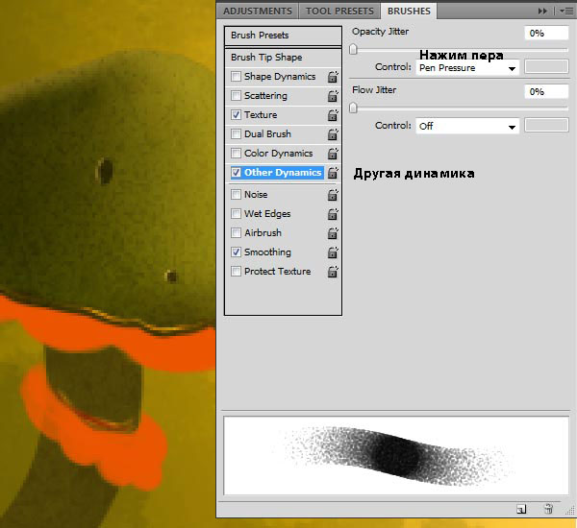This screenshot has height=528, width=577.
Task: Click the brush stroke preview
Action: (x=396, y=455)
